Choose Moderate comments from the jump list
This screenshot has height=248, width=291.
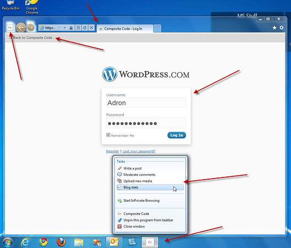pyautogui.click(x=150, y=175)
